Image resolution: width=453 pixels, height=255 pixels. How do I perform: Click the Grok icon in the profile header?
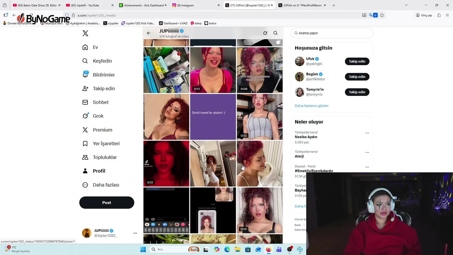[x=265, y=33]
